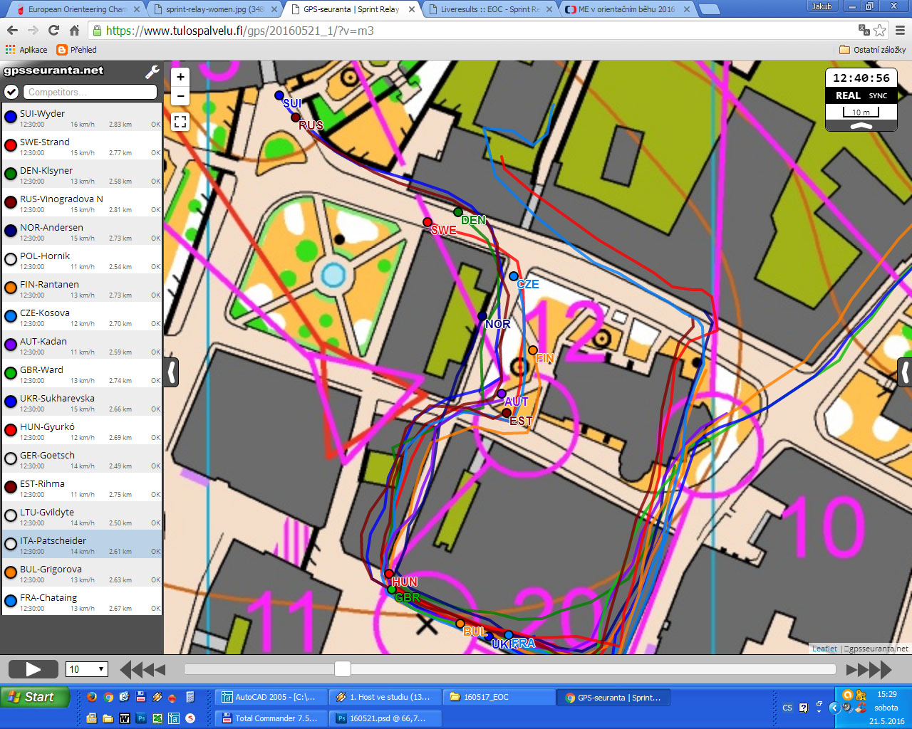Viewport: 912px width, 729px height.
Task: Switch to REAL time mode
Action: click(848, 95)
